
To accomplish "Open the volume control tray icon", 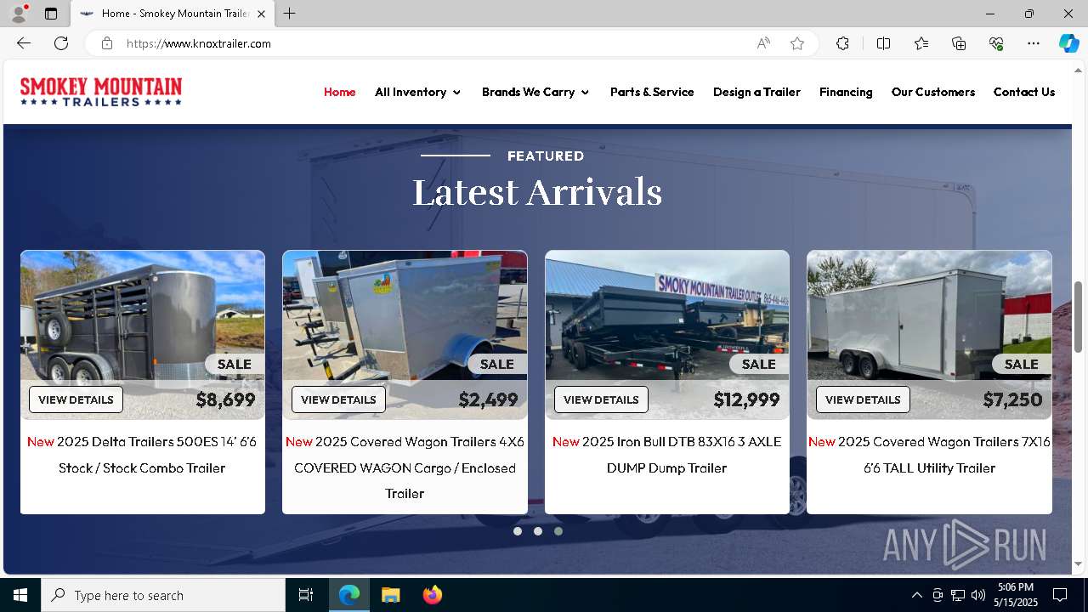I will [977, 595].
